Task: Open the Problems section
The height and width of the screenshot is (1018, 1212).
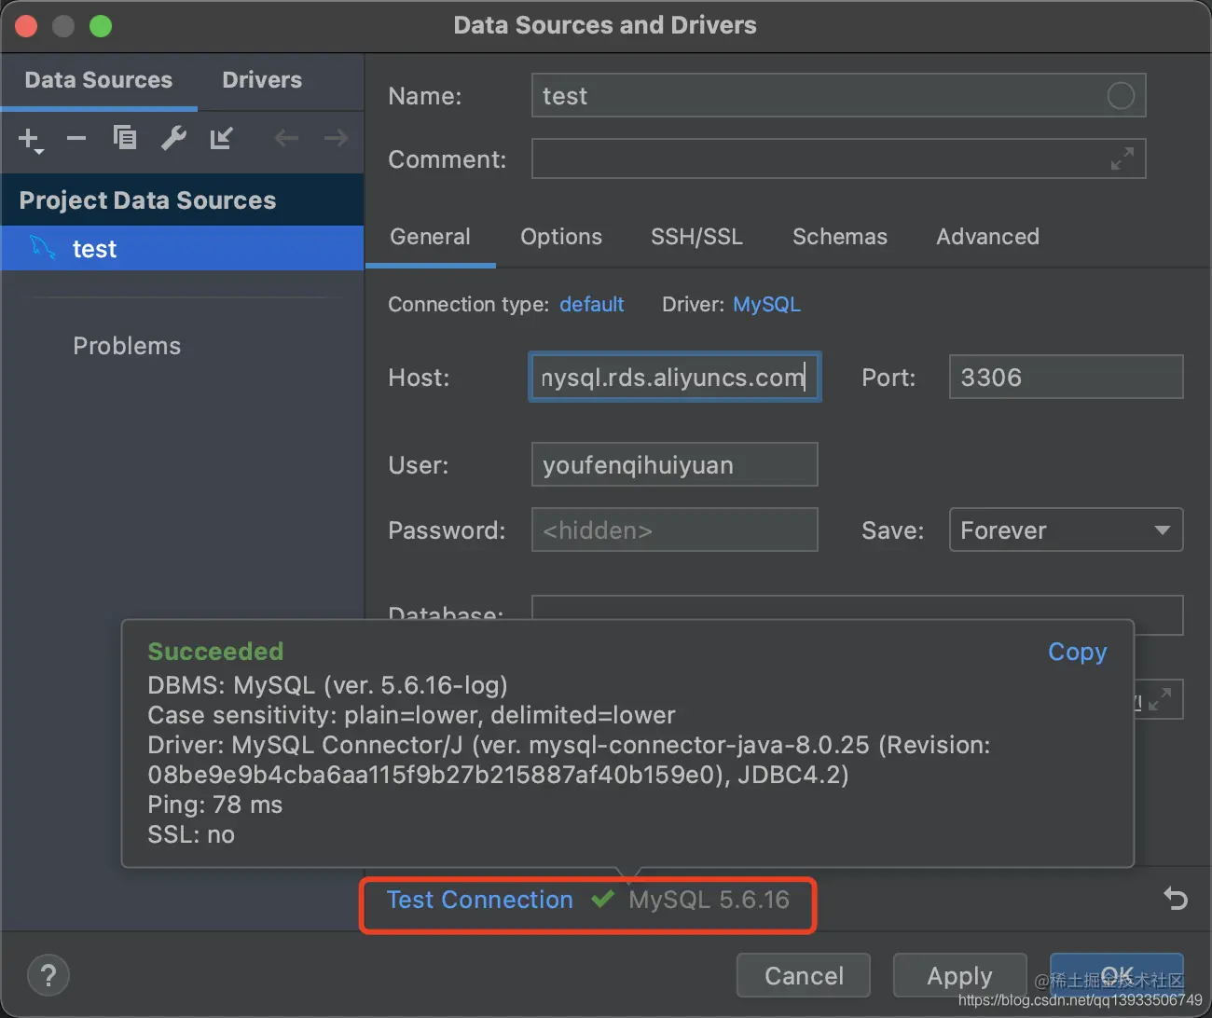Action: point(127,346)
